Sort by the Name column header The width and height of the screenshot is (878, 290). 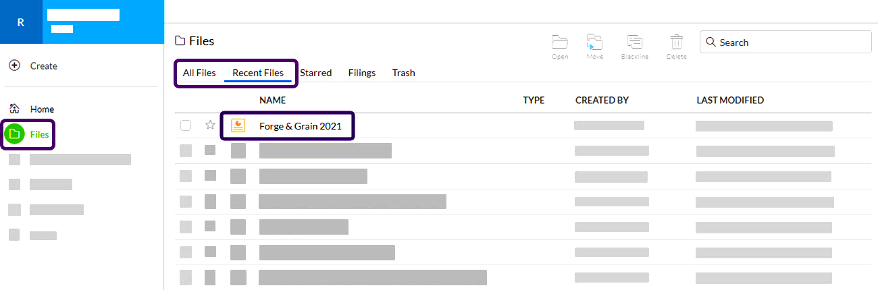[x=272, y=100]
